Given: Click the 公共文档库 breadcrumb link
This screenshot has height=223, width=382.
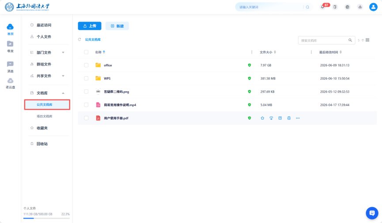Looking at the screenshot, I should click(93, 39).
